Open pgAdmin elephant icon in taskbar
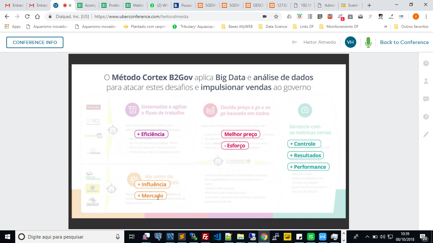 point(158,237)
